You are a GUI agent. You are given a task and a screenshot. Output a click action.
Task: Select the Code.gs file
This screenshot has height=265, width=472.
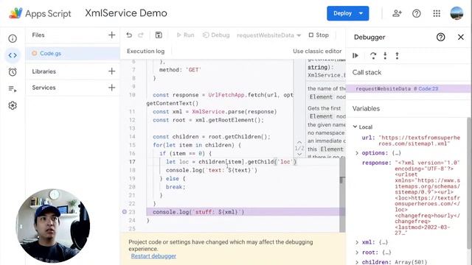click(x=72, y=53)
